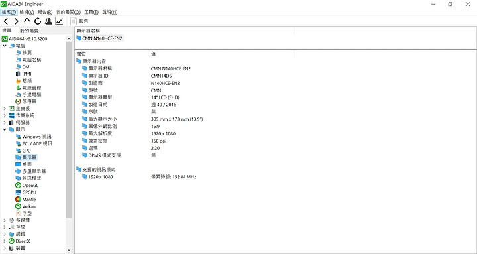
Task: Expand the 作業系統 tree node
Action: [5, 116]
